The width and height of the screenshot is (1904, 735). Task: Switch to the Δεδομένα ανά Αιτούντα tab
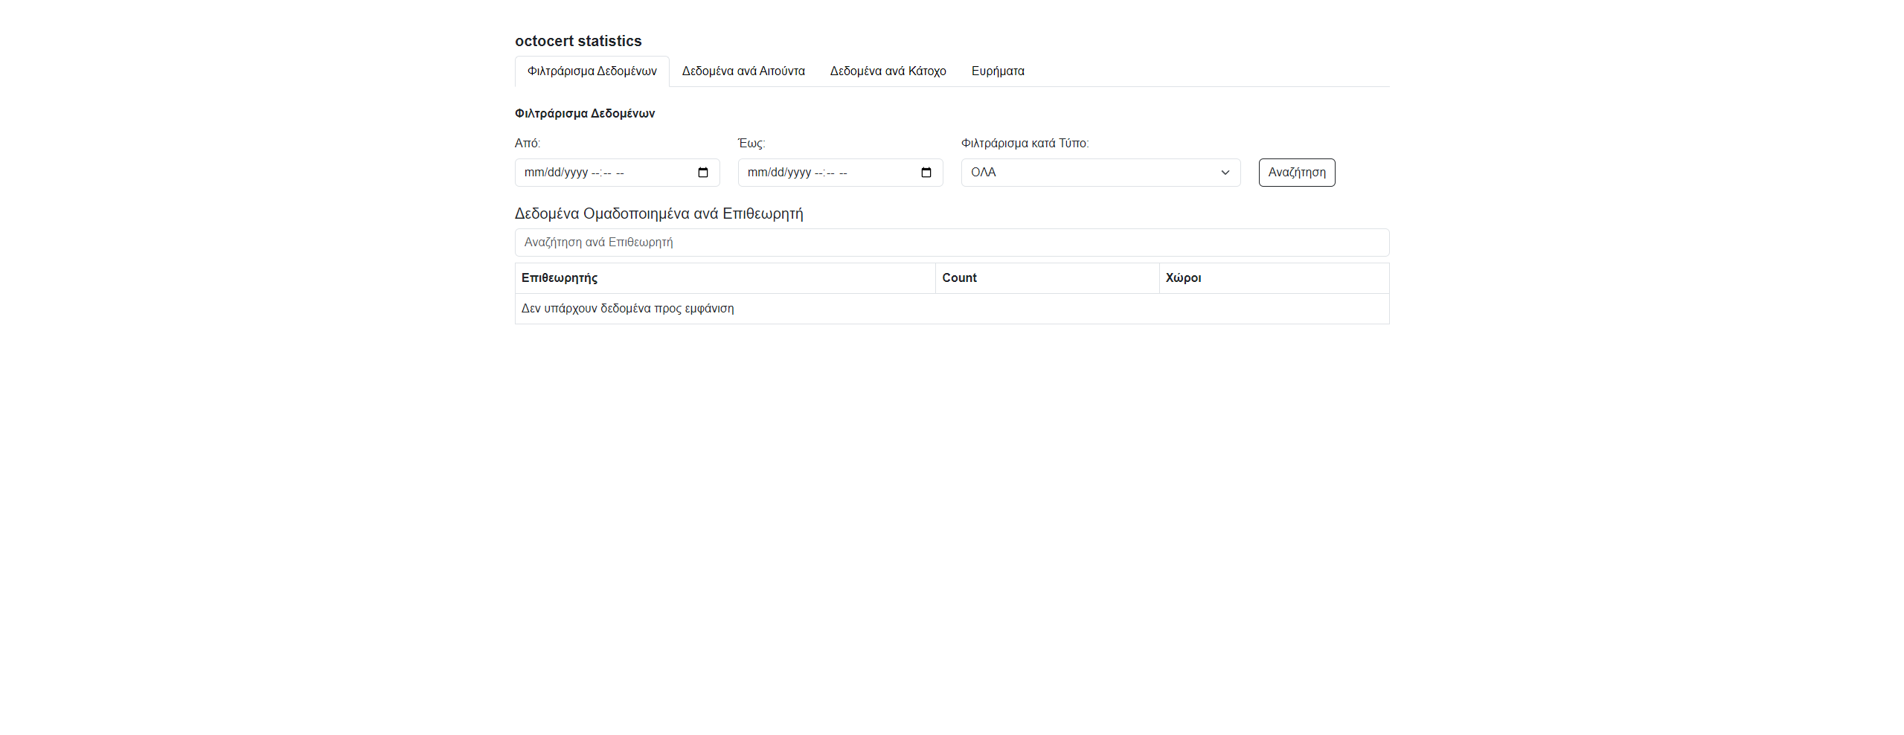(743, 71)
